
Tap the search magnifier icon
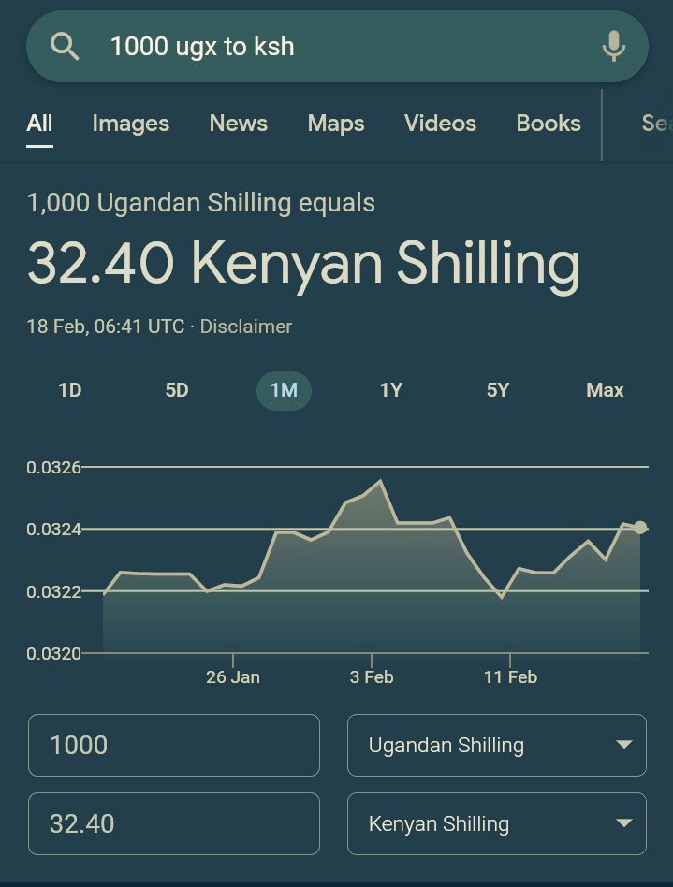click(x=65, y=47)
